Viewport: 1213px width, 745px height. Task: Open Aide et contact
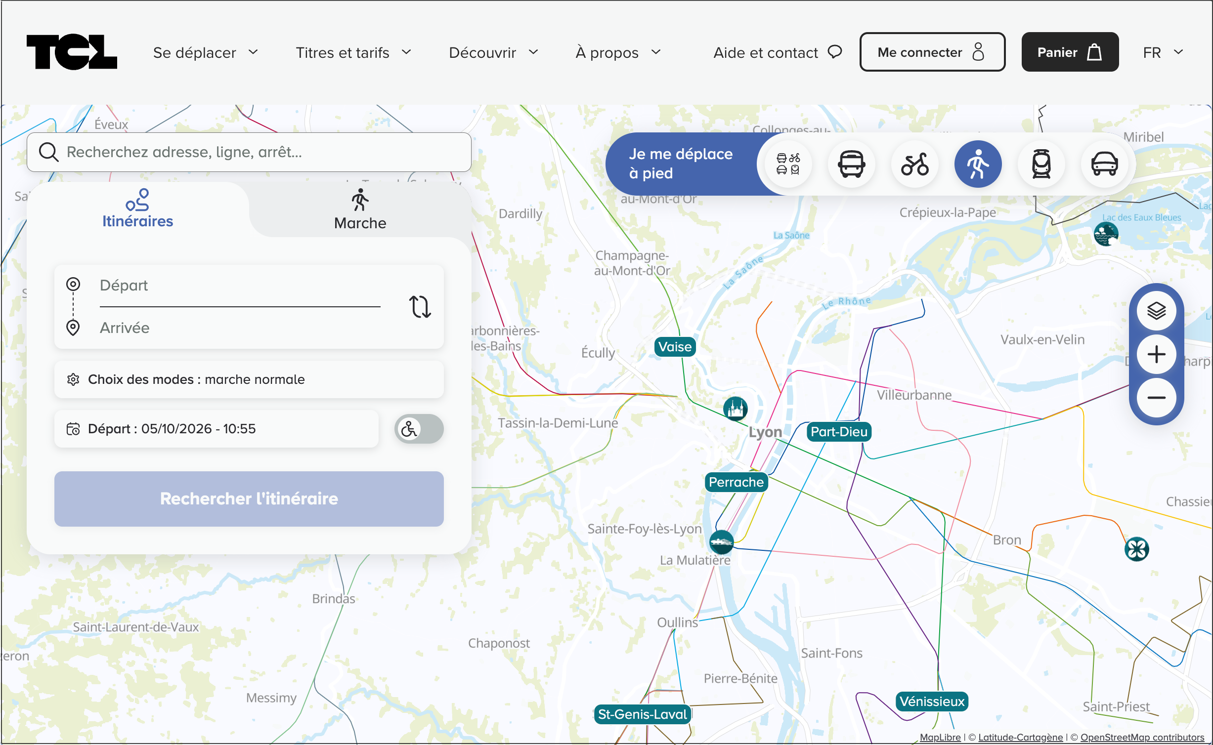[778, 52]
